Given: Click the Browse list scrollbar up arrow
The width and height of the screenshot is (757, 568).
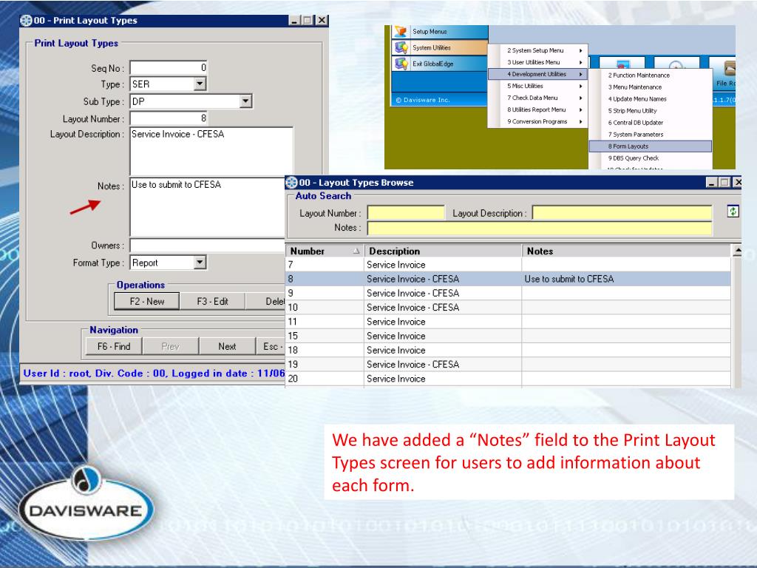Looking at the screenshot, I should (737, 251).
